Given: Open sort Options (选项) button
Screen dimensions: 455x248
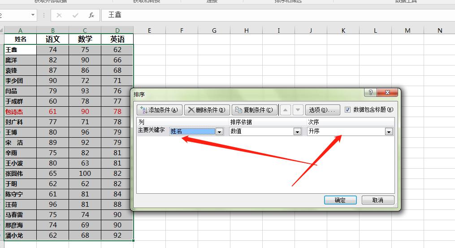Looking at the screenshot, I should coord(322,110).
